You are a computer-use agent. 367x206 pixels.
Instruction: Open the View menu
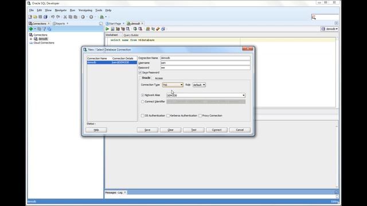point(48,10)
